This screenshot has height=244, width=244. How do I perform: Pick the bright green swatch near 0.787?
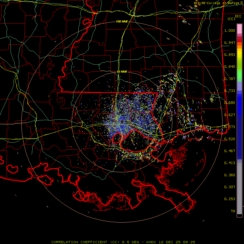239,74
